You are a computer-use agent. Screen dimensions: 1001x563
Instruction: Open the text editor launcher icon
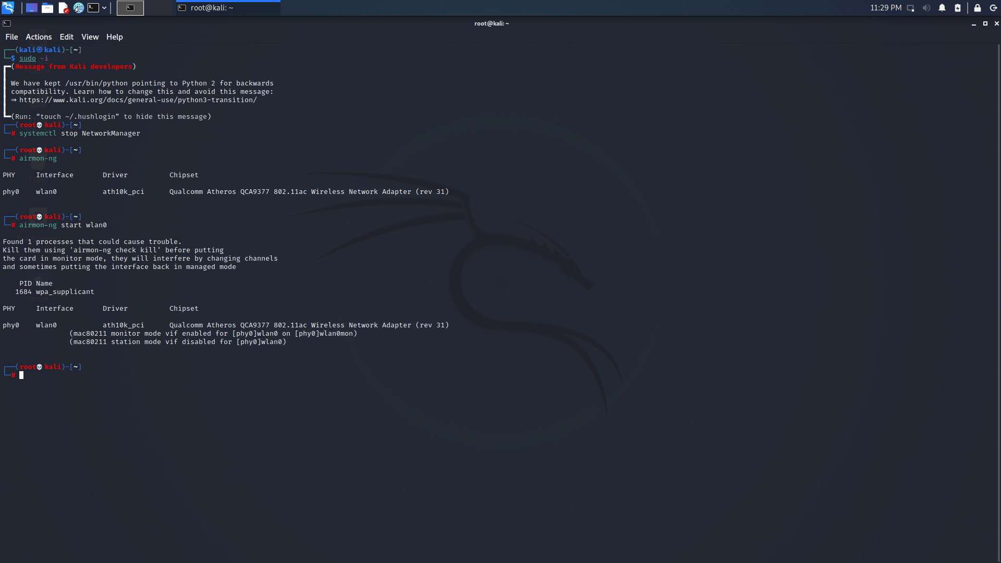click(x=63, y=8)
